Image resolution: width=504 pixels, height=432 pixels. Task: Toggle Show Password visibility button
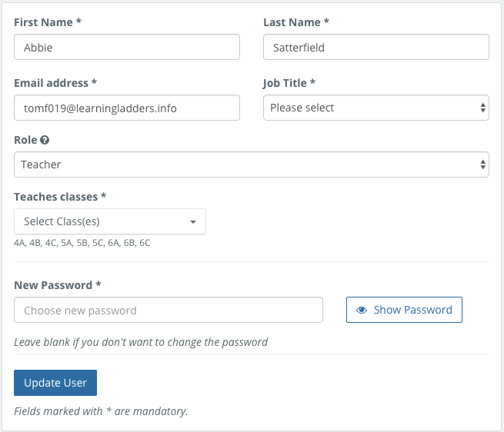pyautogui.click(x=404, y=310)
